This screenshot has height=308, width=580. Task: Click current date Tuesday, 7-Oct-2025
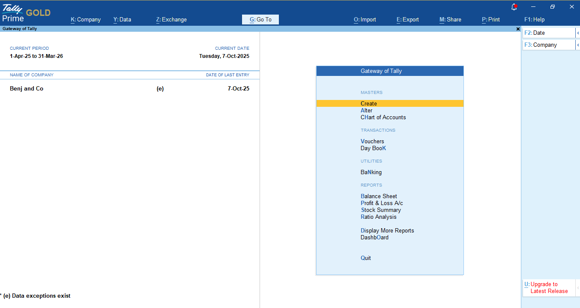coord(224,56)
